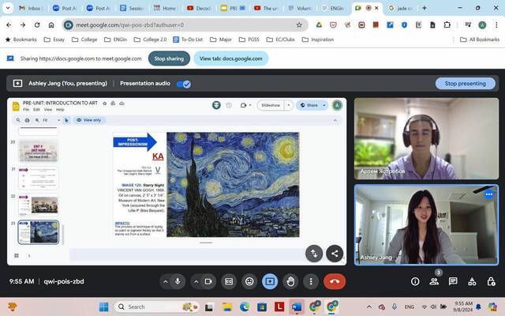Open Zoom Fit dropdown in Slides toolbar

click(51, 120)
